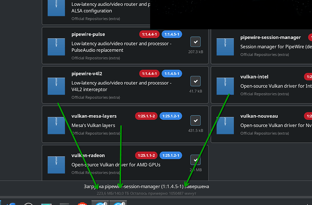Open the pipewire-v4l2 package title
312x205 pixels.
tap(87, 74)
